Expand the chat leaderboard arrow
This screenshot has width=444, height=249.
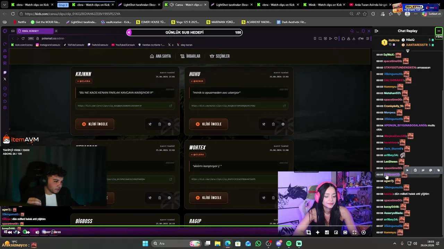[408, 51]
